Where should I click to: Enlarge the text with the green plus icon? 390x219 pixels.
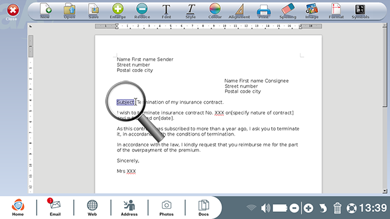(x=118, y=11)
